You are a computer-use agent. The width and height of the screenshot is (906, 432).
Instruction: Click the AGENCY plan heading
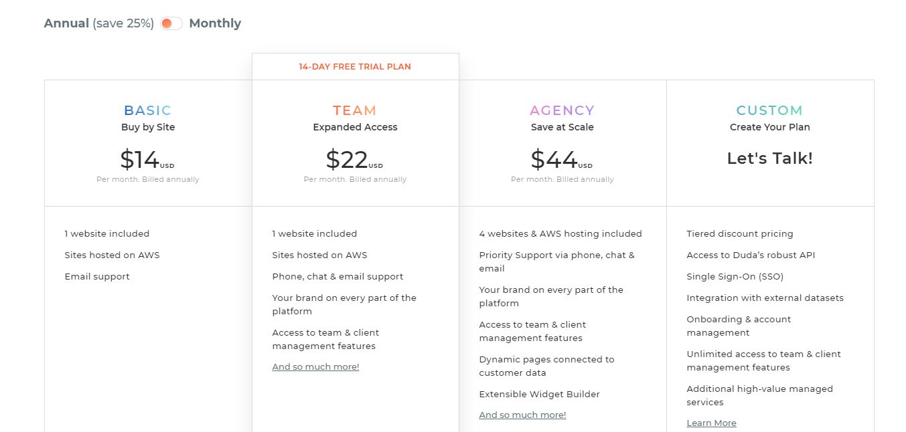(562, 110)
